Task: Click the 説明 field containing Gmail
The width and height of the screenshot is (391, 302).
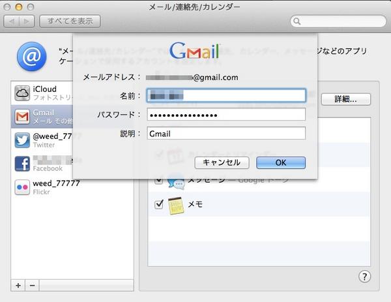Action: click(x=226, y=134)
